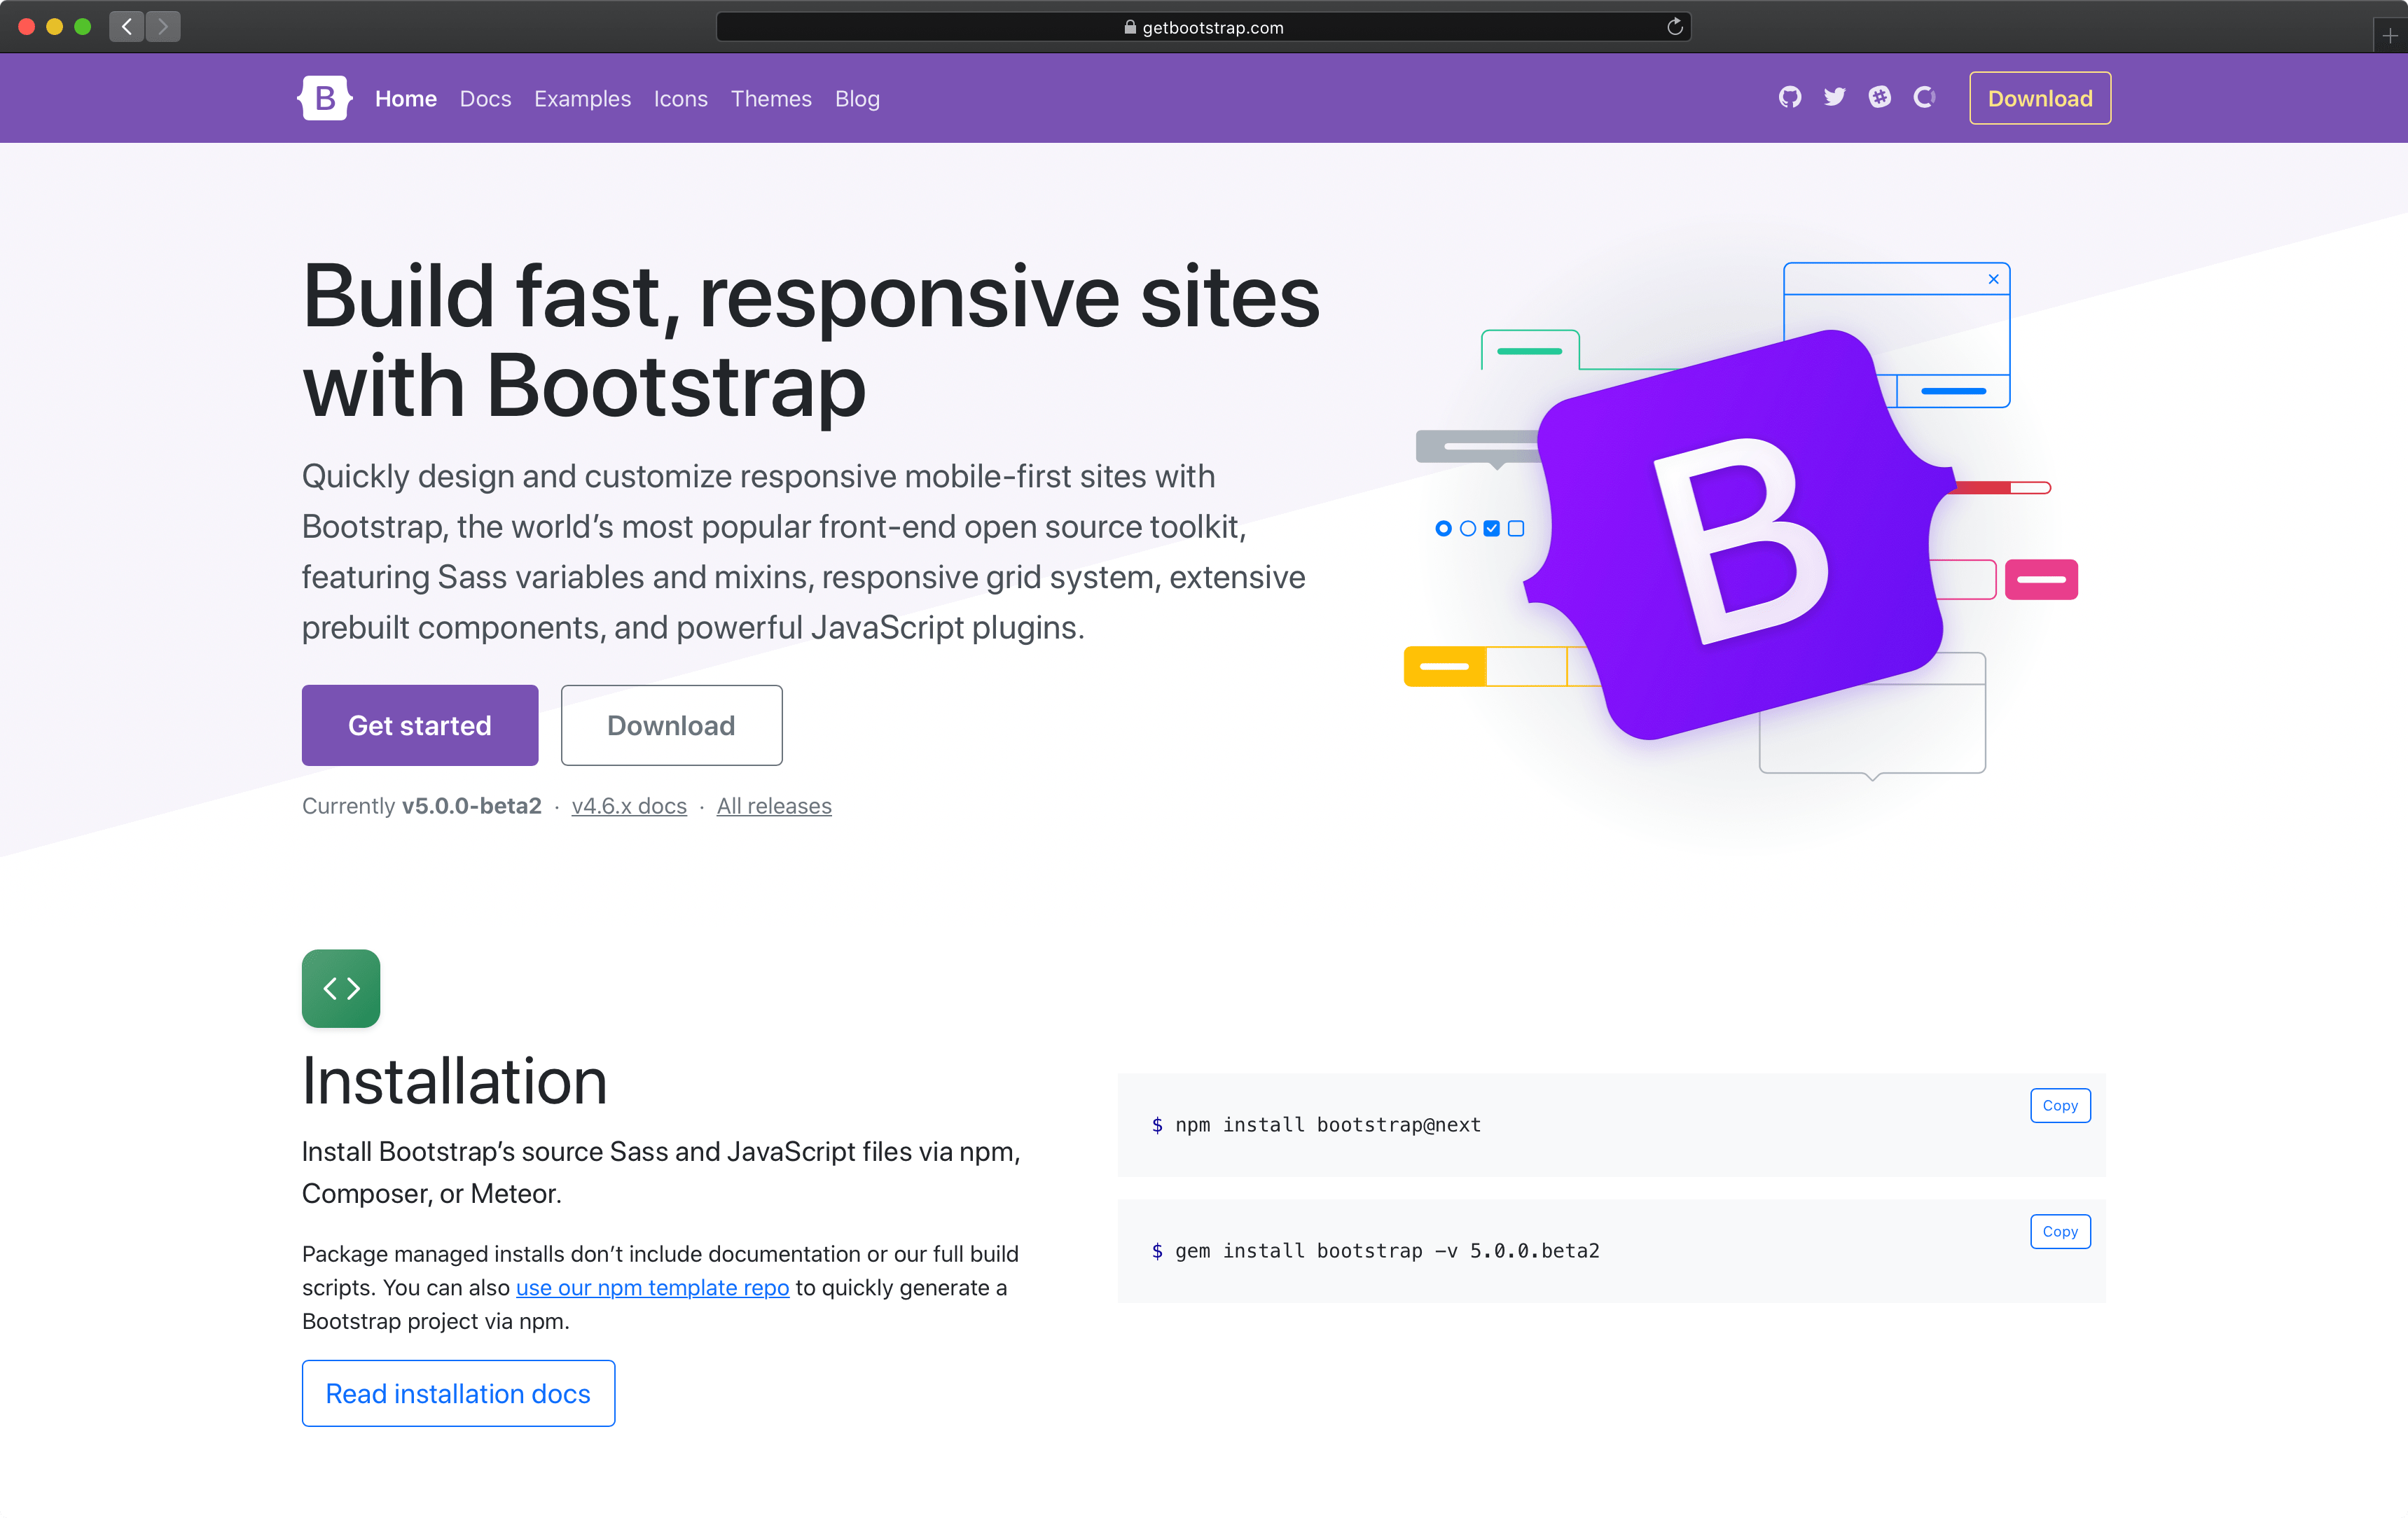This screenshot has height=1518, width=2408.
Task: Click 'Get started' primary button
Action: tap(420, 724)
